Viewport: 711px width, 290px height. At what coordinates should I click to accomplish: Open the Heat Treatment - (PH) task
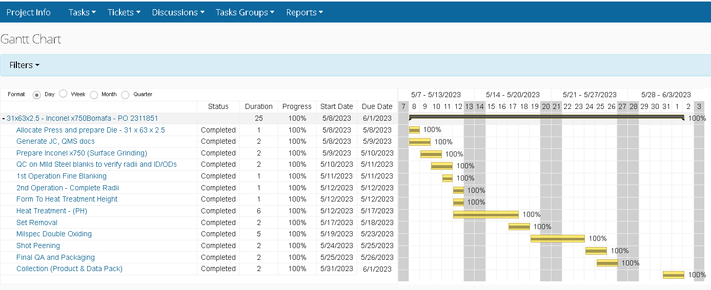pos(44,211)
